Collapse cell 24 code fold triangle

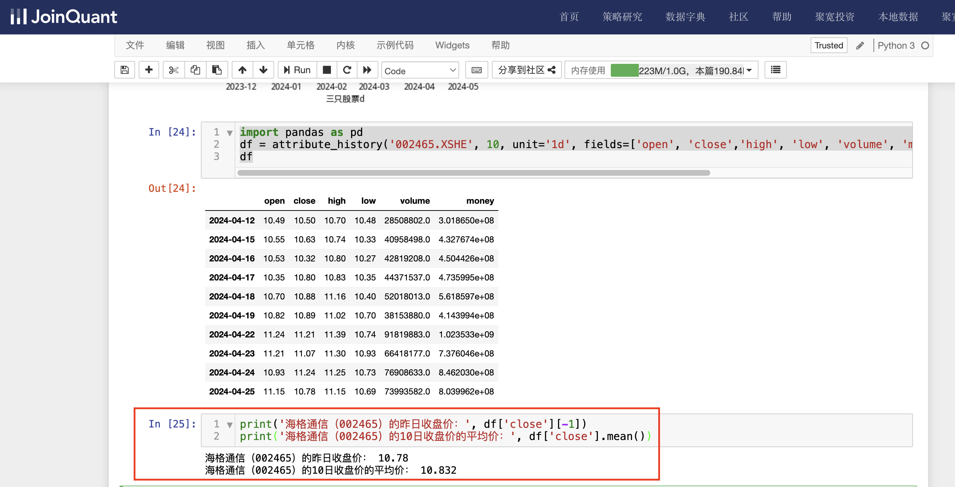[230, 133]
